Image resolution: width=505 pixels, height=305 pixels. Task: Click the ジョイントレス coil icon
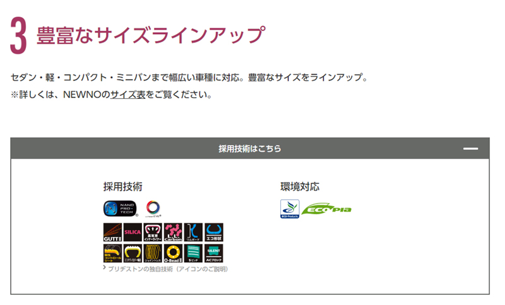[153, 253]
